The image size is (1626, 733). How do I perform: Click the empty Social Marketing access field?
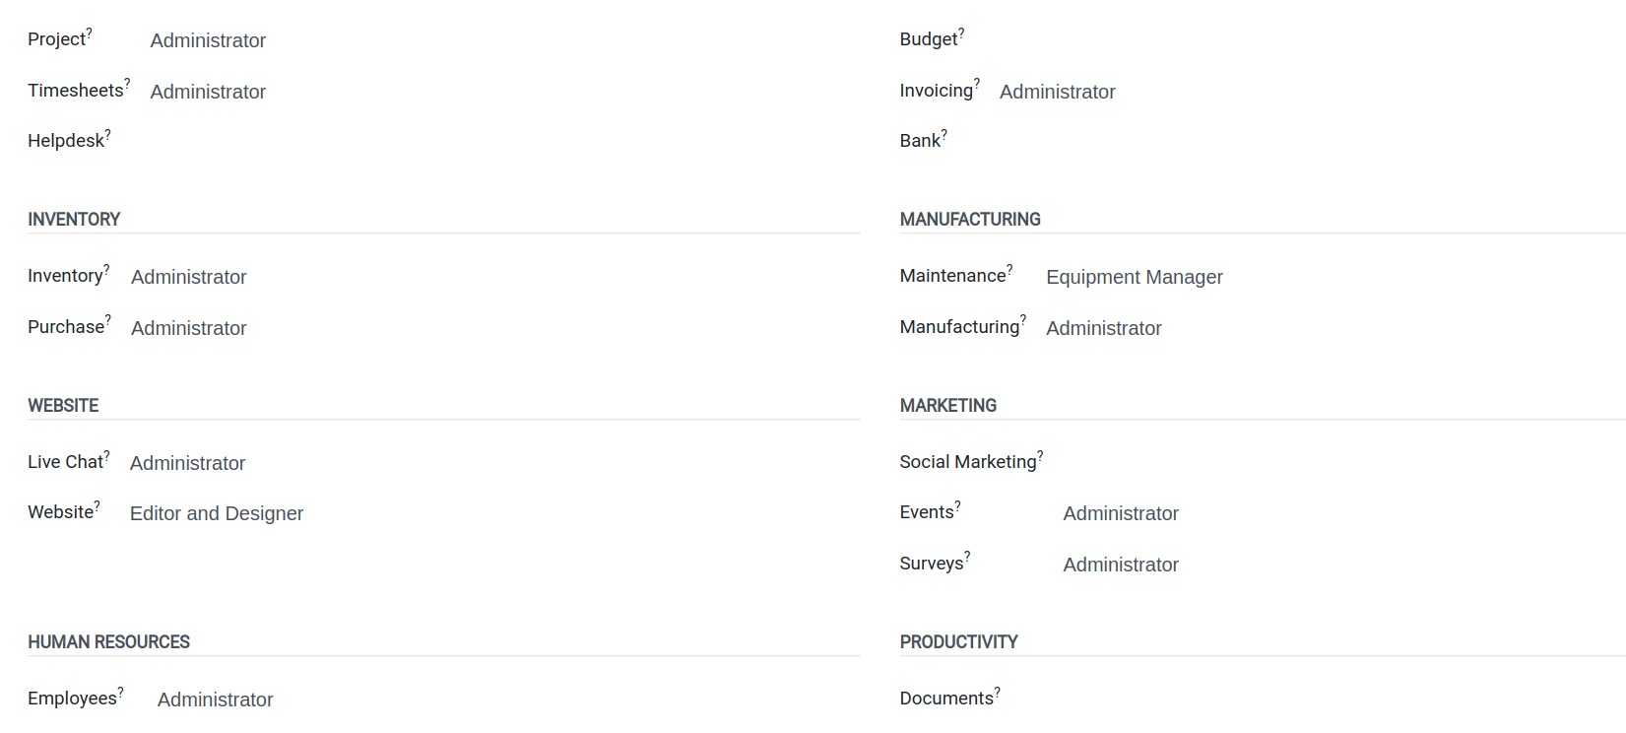[x=1344, y=462]
